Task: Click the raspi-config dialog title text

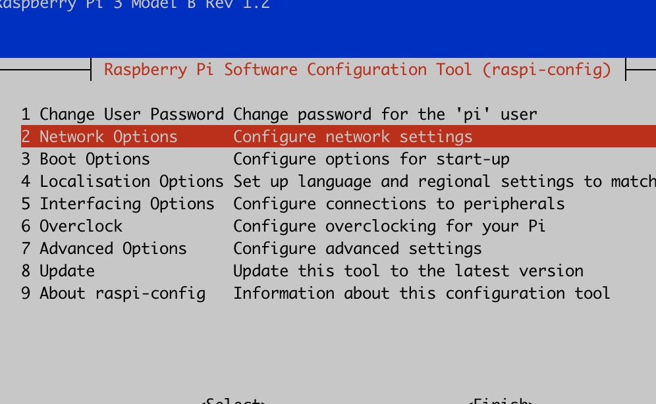Action: [x=358, y=70]
